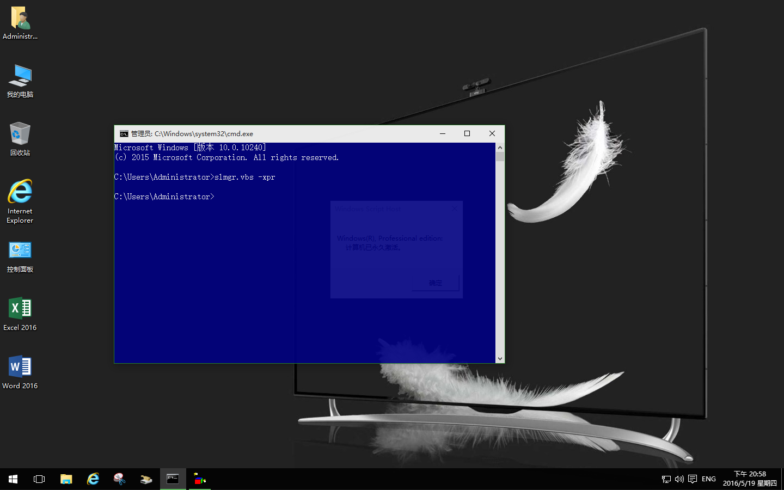The width and height of the screenshot is (784, 490).
Task: Open the Windows Start menu
Action: [x=13, y=479]
